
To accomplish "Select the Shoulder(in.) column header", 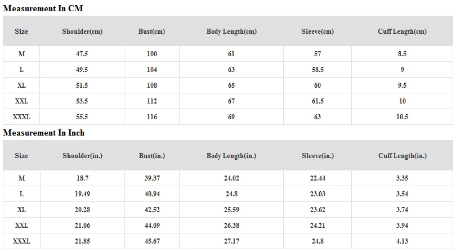I will [82, 156].
